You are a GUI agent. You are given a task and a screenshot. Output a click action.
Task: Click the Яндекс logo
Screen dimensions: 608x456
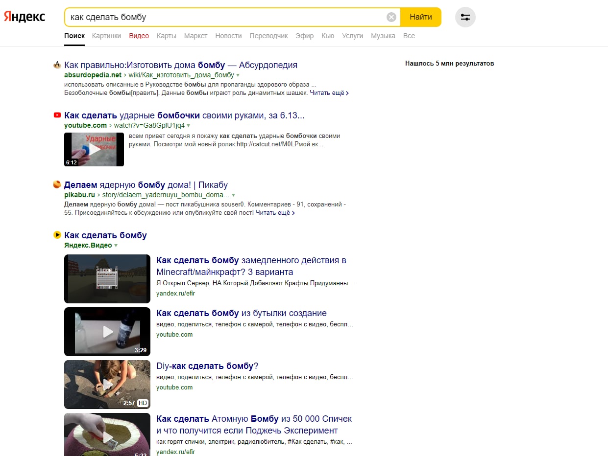24,17
